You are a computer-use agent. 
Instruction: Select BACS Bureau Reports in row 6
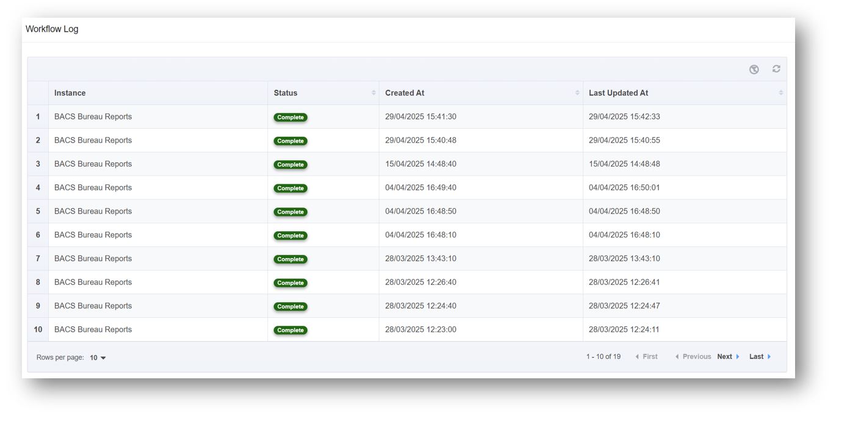(93, 235)
